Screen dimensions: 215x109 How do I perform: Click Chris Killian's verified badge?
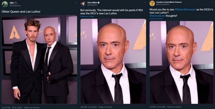click(x=99, y=3)
